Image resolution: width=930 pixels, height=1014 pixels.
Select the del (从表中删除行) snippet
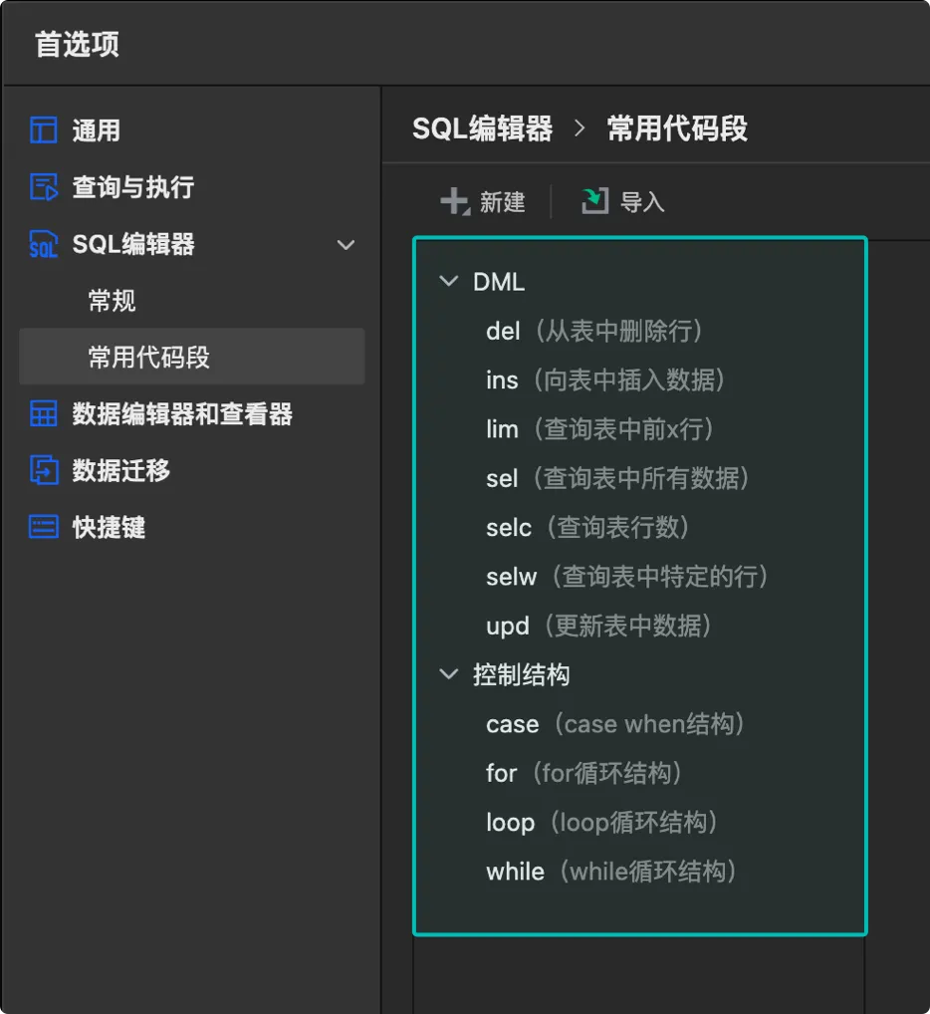coord(593,331)
